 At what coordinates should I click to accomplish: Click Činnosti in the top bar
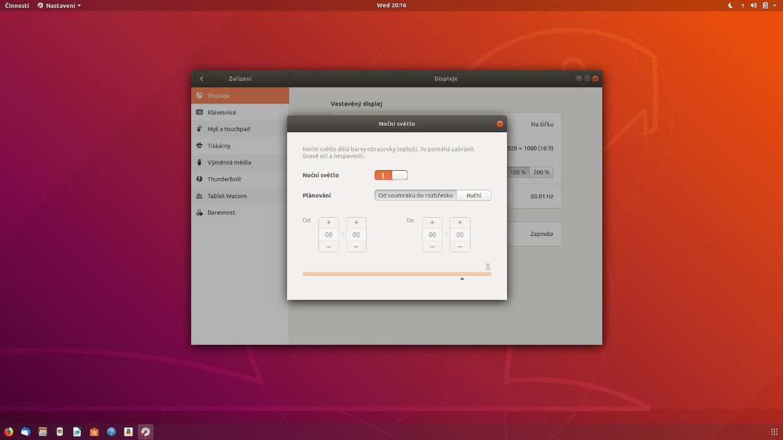click(17, 5)
